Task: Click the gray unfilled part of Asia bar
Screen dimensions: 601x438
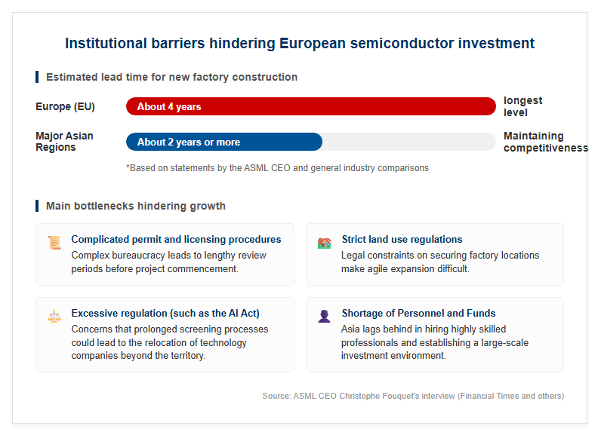Action: (409, 142)
